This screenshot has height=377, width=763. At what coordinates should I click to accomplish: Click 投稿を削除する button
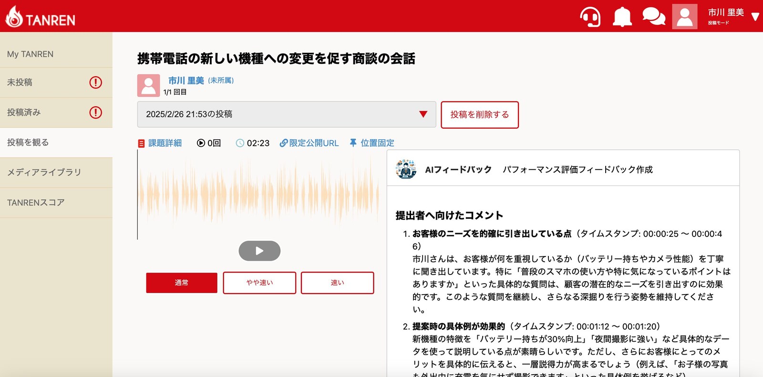(480, 115)
